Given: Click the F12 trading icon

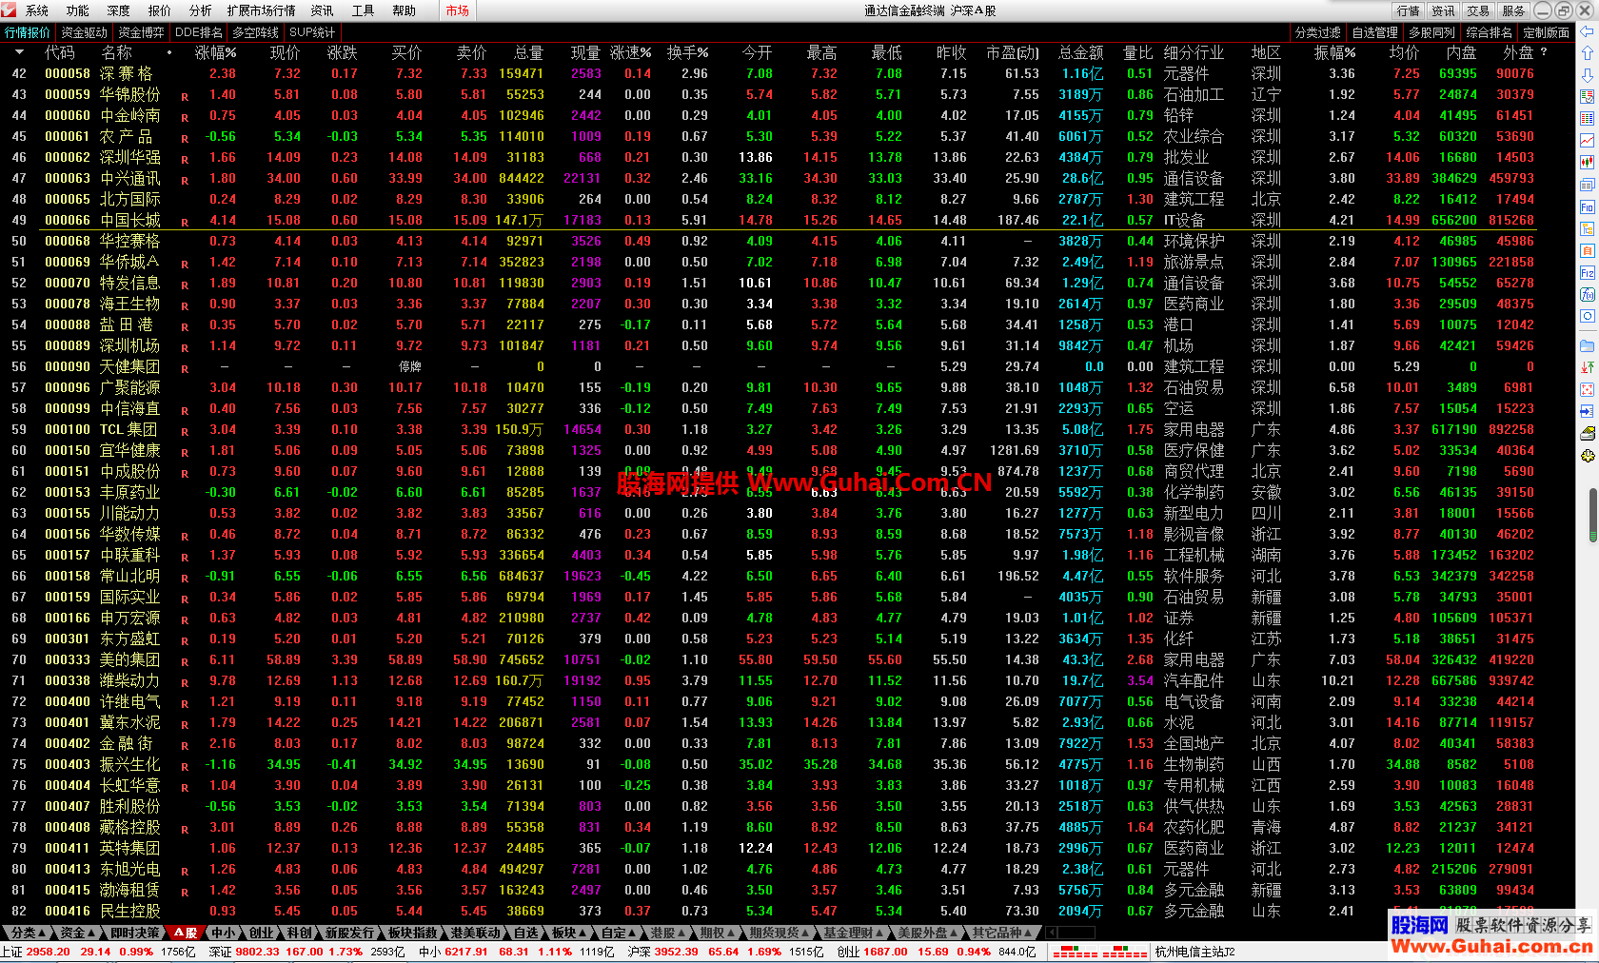Looking at the screenshot, I should pos(1587,272).
